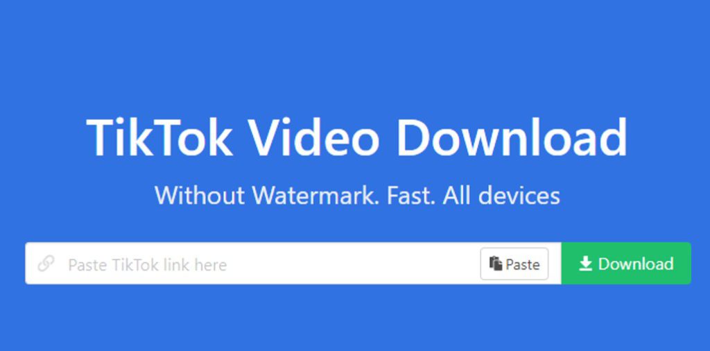Click the All devices text
This screenshot has height=351, width=710.
coord(501,196)
